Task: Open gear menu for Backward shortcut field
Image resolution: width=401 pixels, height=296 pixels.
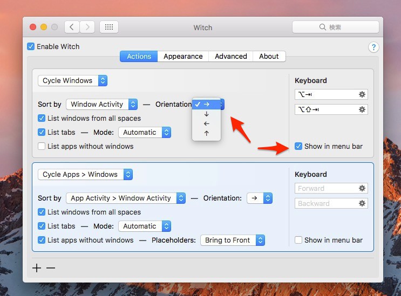Action: (362, 204)
